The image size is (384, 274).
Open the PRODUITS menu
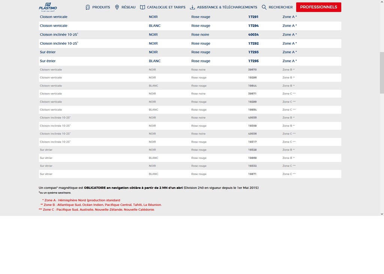pyautogui.click(x=101, y=7)
